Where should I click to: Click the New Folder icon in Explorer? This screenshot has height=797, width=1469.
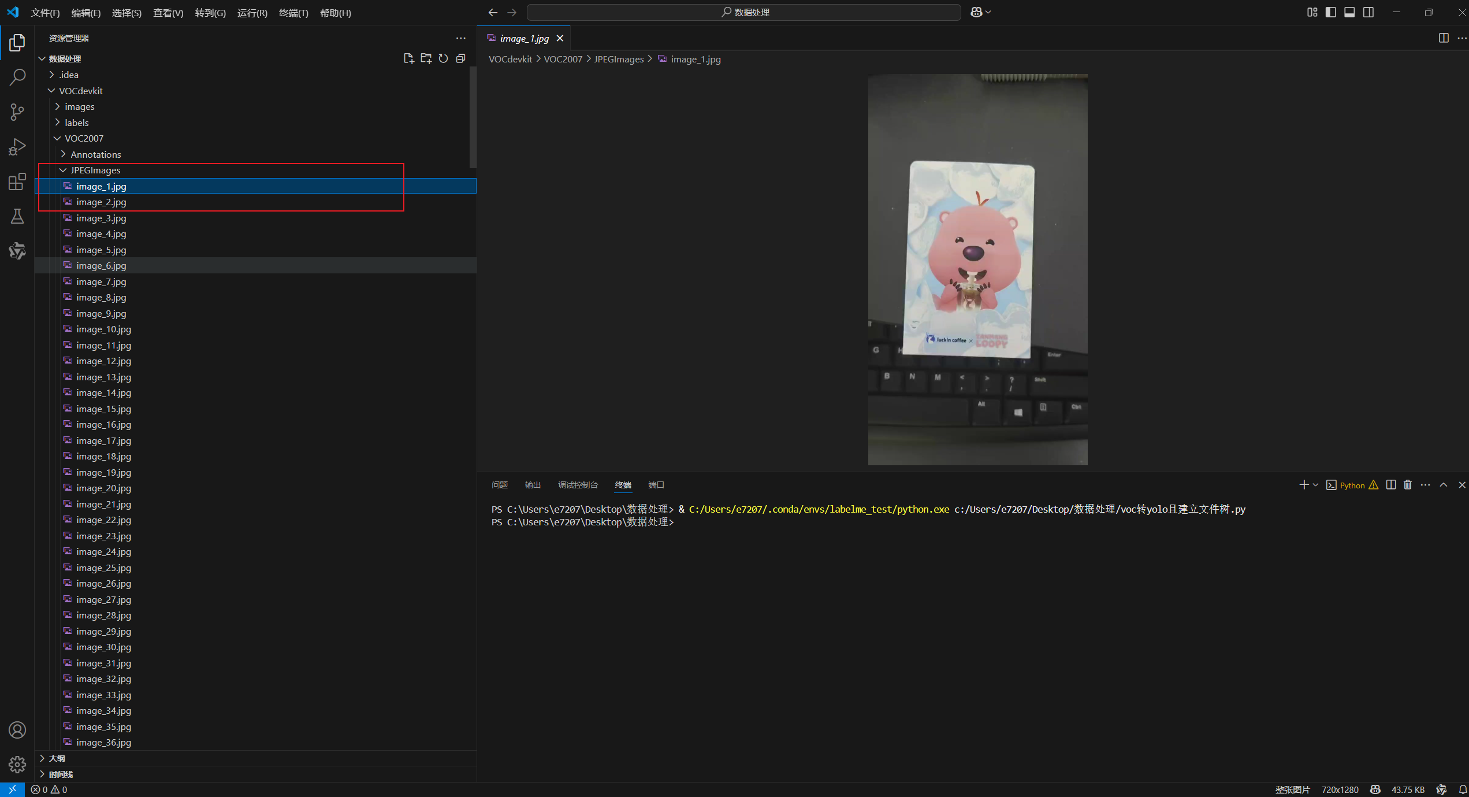pos(426,58)
